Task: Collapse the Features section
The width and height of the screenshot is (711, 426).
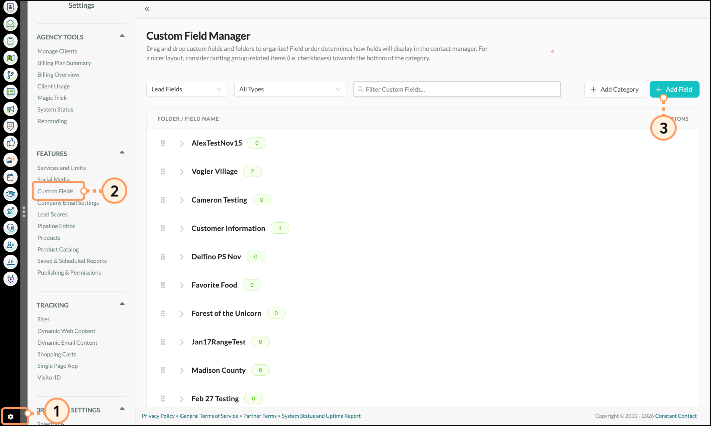Action: coord(122,152)
